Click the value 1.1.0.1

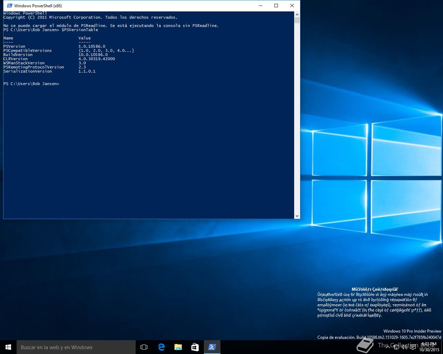click(87, 71)
